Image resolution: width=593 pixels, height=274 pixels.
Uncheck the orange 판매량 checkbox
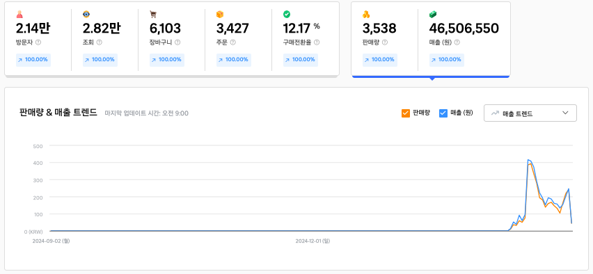point(405,113)
